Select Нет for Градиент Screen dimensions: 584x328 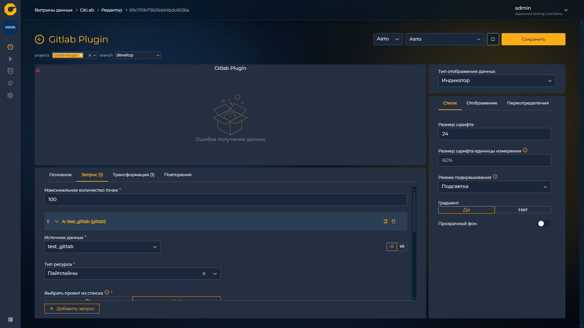click(523, 210)
